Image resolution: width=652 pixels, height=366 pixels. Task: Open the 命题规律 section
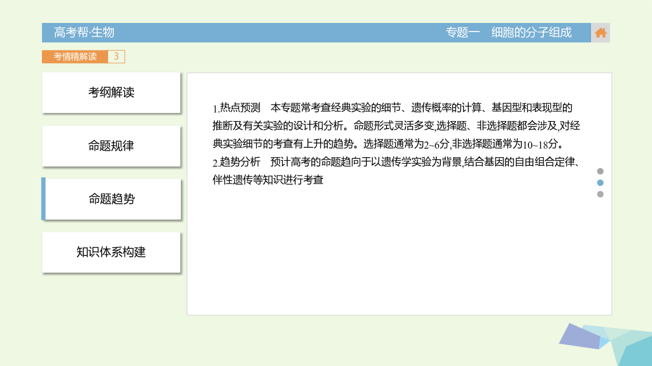click(112, 146)
